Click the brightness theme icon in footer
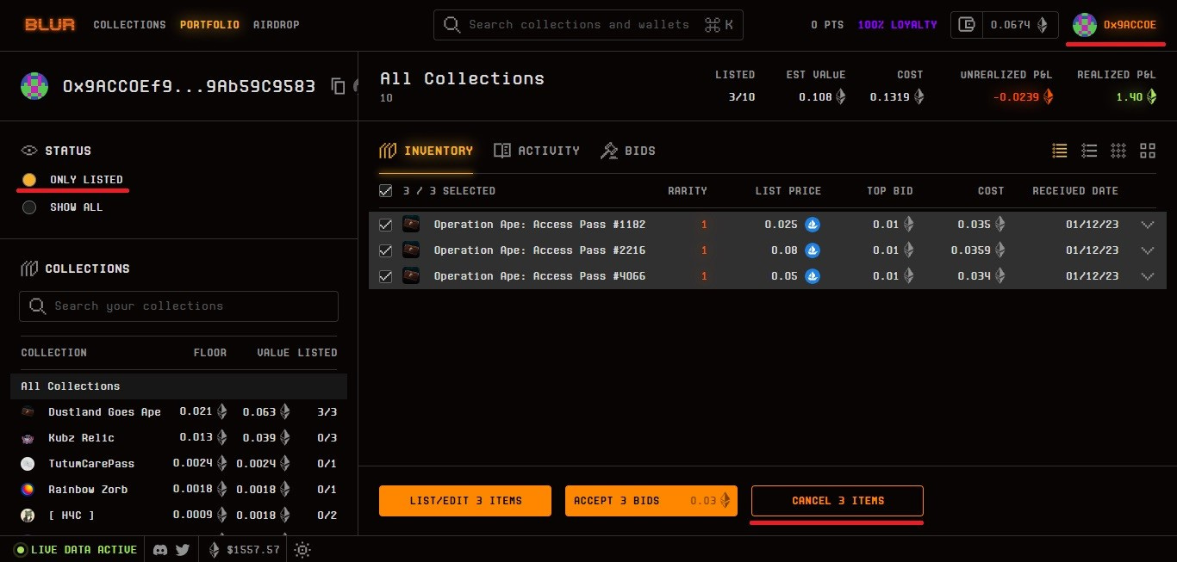The height and width of the screenshot is (562, 1177). tap(302, 550)
